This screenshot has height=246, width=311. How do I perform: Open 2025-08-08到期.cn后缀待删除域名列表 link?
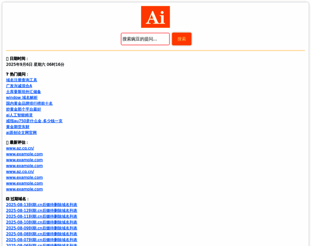(42, 234)
